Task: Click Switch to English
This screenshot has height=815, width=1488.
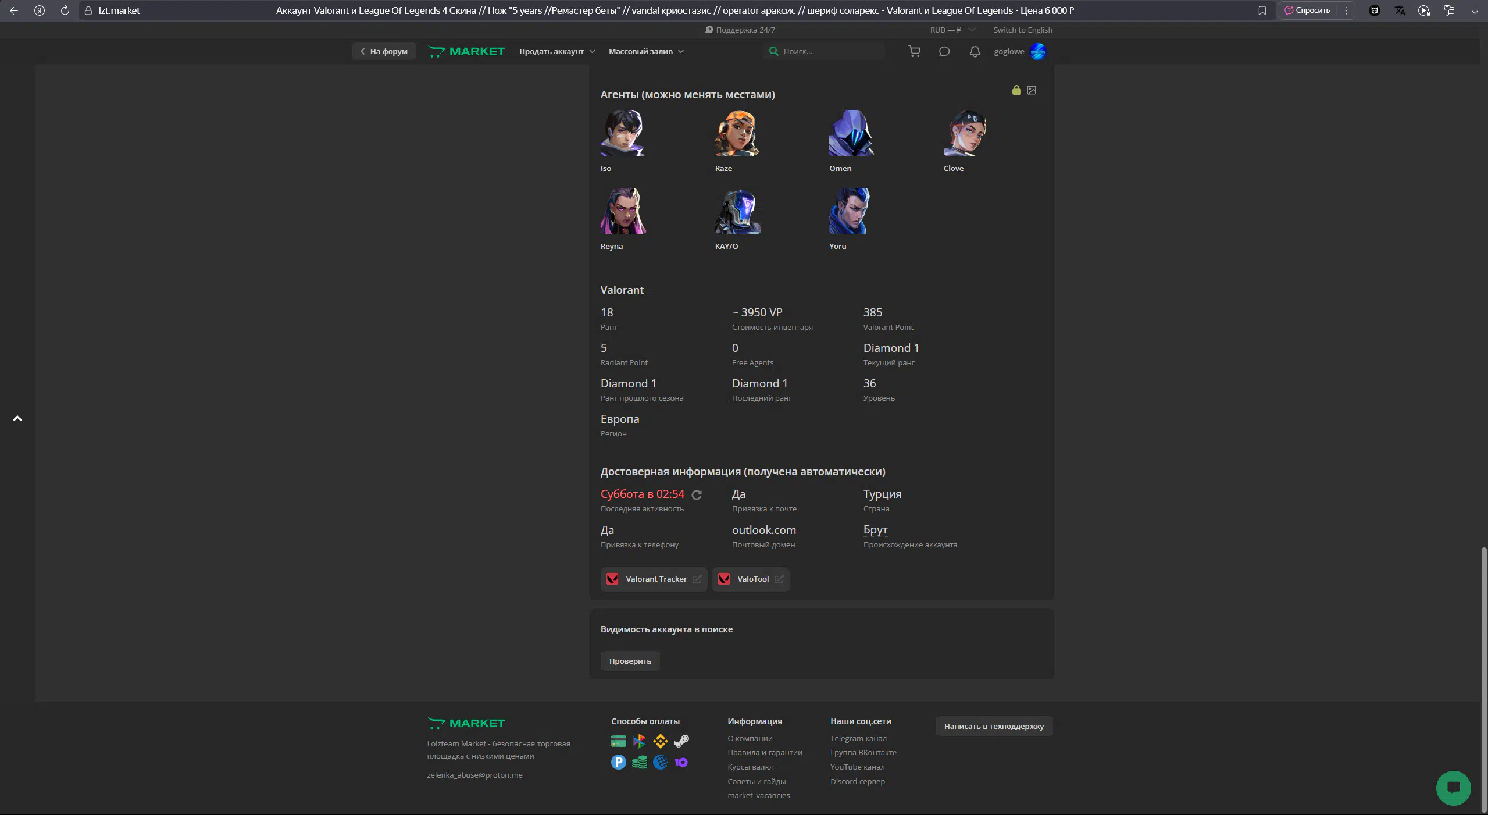Action: [x=1023, y=30]
